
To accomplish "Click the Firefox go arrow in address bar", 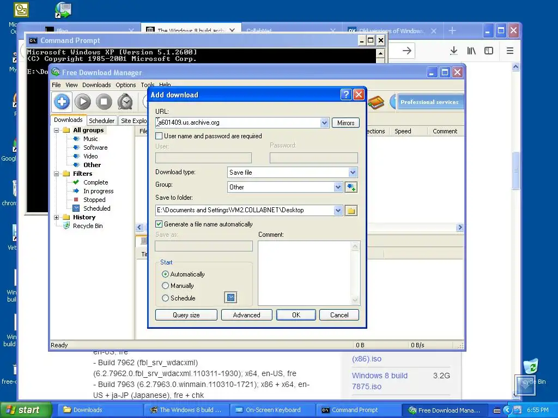I will pyautogui.click(x=407, y=51).
